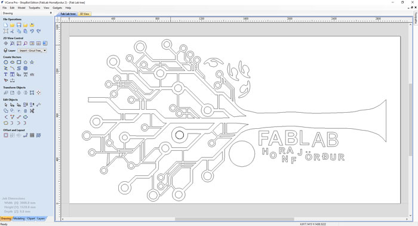Open the Nest parts tool
418x226 pixels.
39,135
